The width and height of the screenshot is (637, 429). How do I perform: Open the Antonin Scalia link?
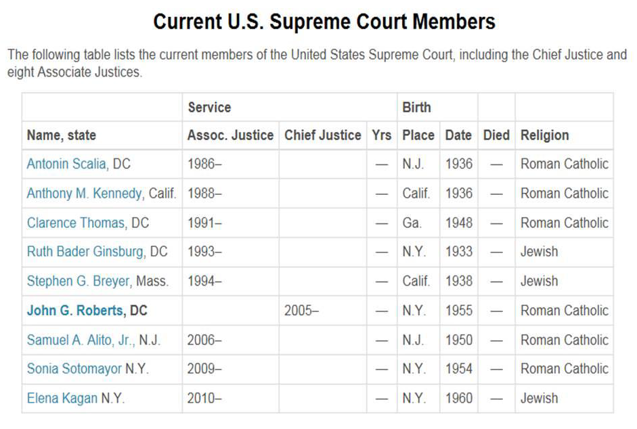[x=66, y=164]
